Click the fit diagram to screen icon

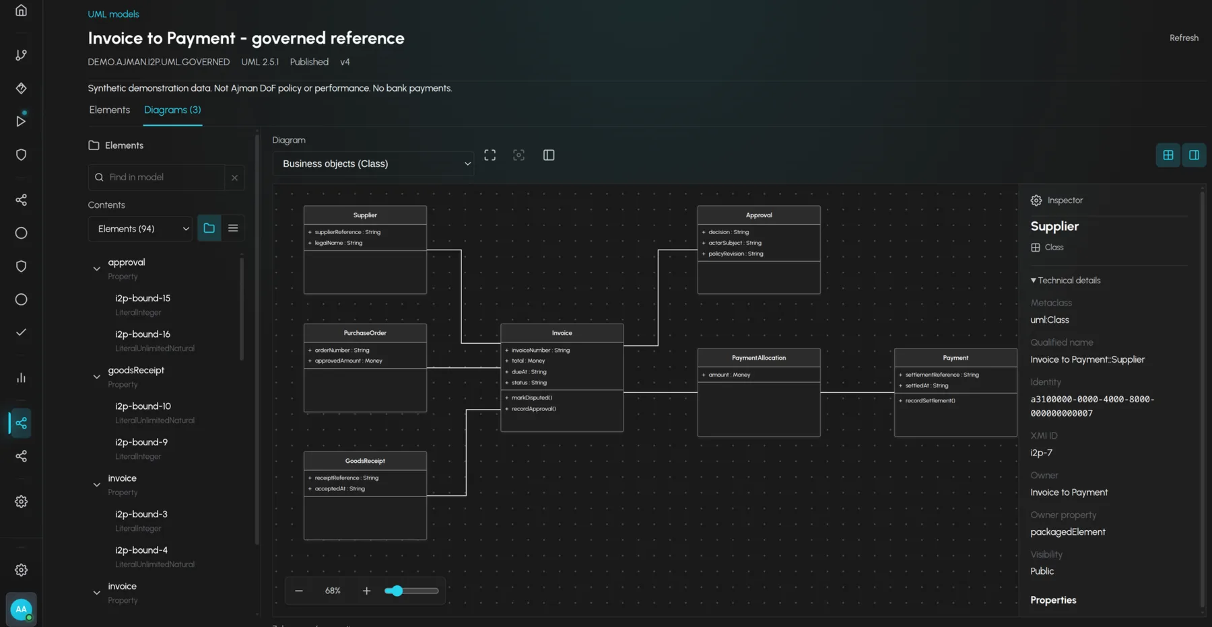490,155
